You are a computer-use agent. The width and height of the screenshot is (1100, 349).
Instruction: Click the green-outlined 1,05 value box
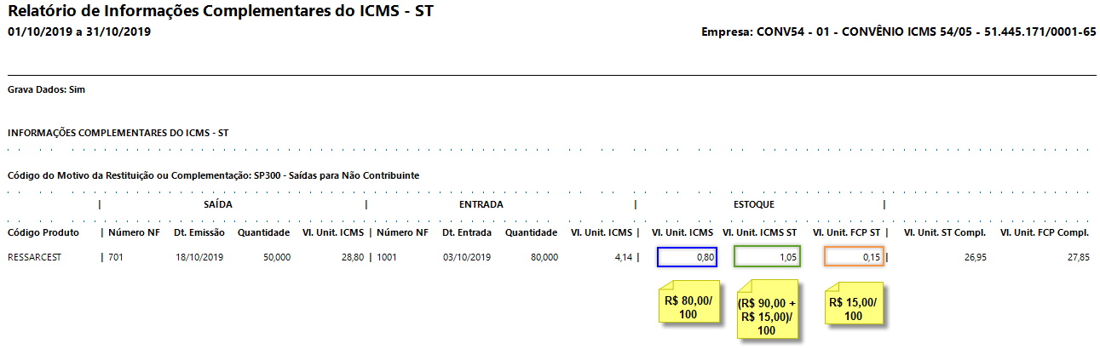(767, 256)
